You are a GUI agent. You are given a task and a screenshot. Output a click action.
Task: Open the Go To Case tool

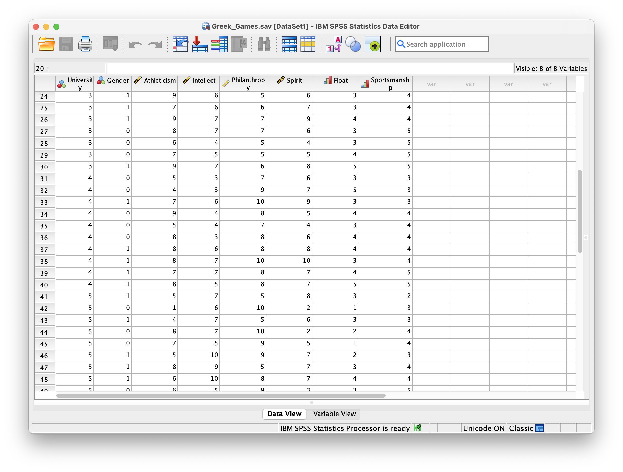(x=180, y=44)
